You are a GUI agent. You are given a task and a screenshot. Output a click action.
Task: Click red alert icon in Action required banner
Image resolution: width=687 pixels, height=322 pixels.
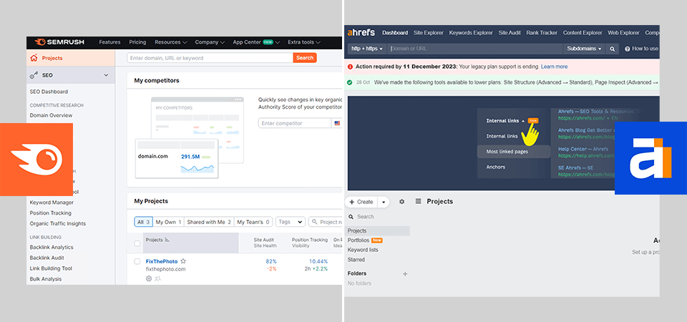(350, 67)
